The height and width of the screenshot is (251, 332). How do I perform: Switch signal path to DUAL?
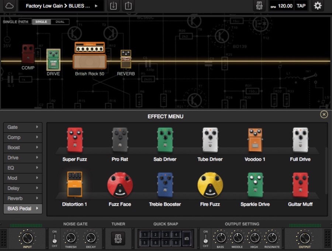pos(60,22)
